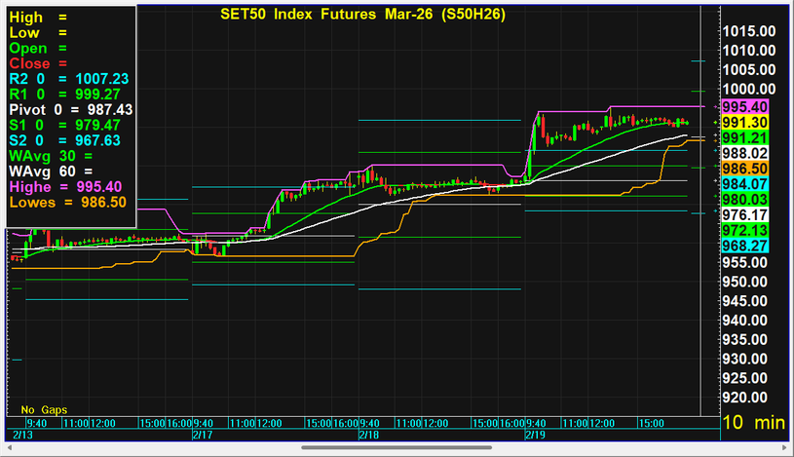Select the WAvg 30 legend entry

tap(51, 156)
